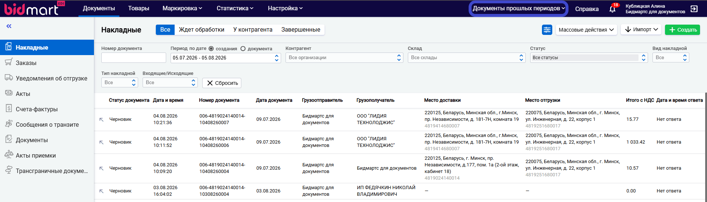This screenshot has height=202, width=707.
Task: Open Документы прошлых периодов dropdown
Action: tap(518, 8)
